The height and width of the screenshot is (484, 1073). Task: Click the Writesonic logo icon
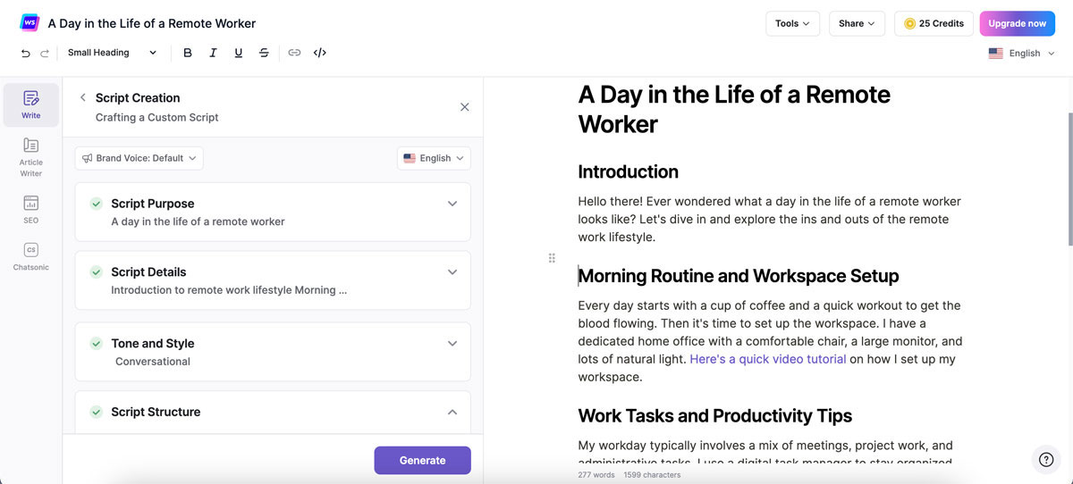[30, 22]
